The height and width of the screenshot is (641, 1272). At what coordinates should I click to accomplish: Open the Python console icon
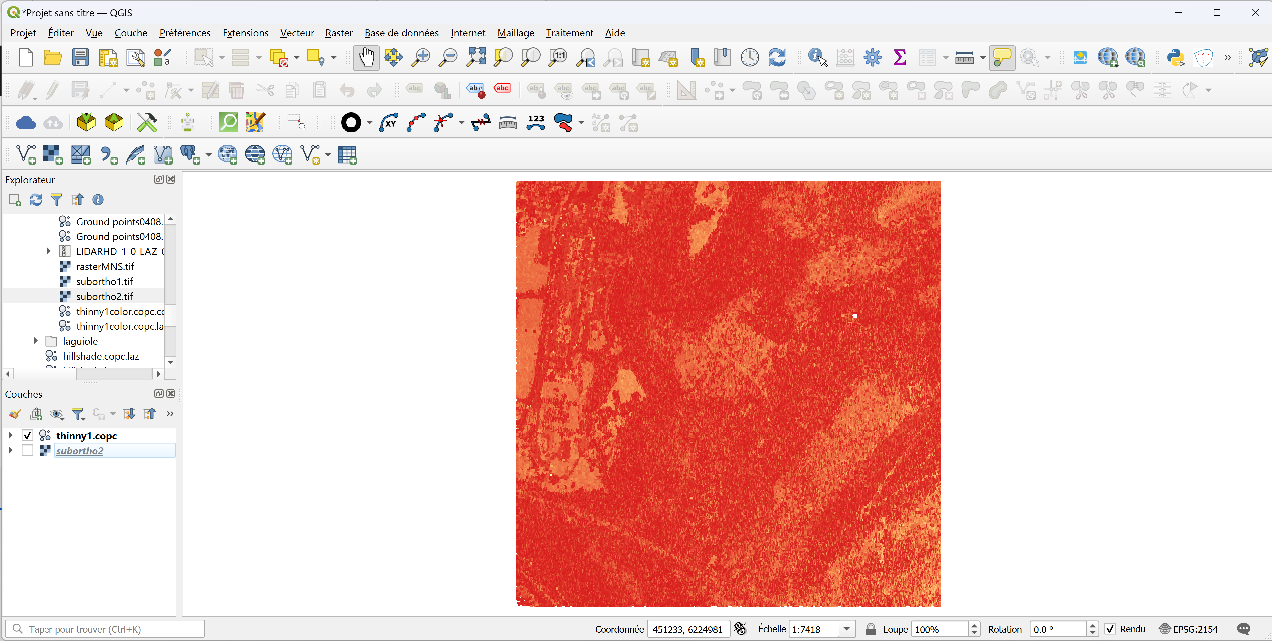click(1175, 58)
